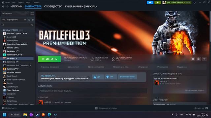Select Assassin's Creed Valhalla in library

tap(17, 44)
